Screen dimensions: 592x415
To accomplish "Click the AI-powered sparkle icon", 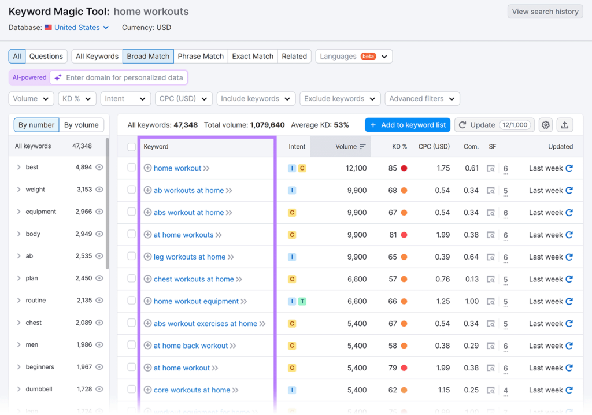I will click(58, 78).
